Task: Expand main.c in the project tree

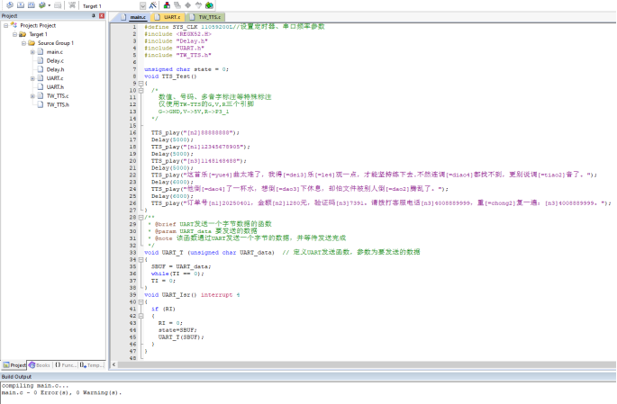Action: point(32,52)
